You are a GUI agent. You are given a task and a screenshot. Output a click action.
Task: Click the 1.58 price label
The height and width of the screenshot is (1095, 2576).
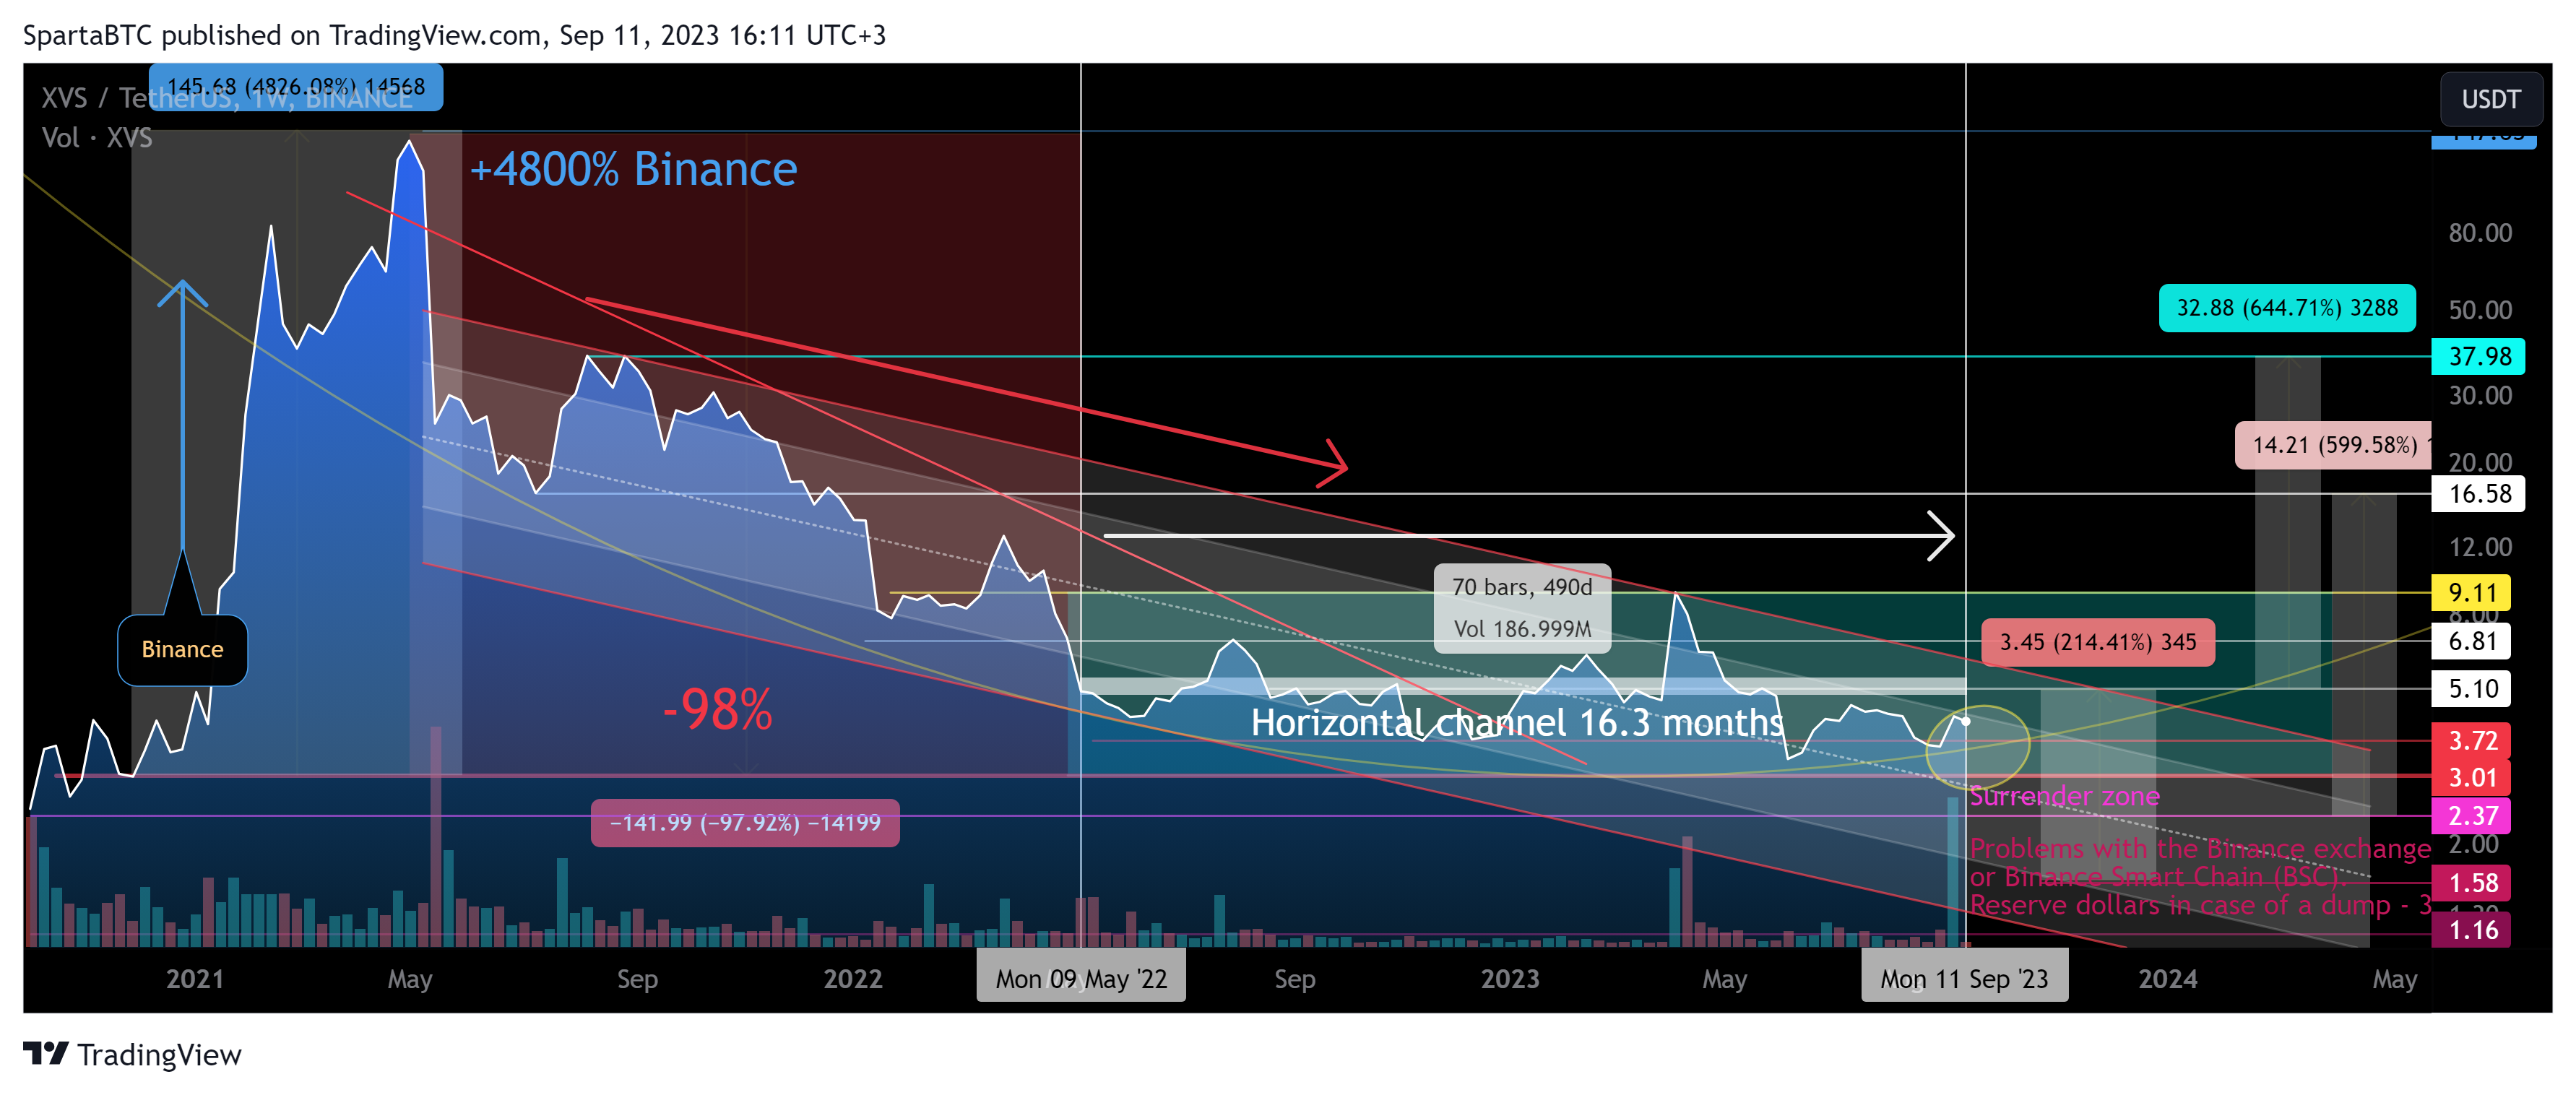pyautogui.click(x=2471, y=883)
